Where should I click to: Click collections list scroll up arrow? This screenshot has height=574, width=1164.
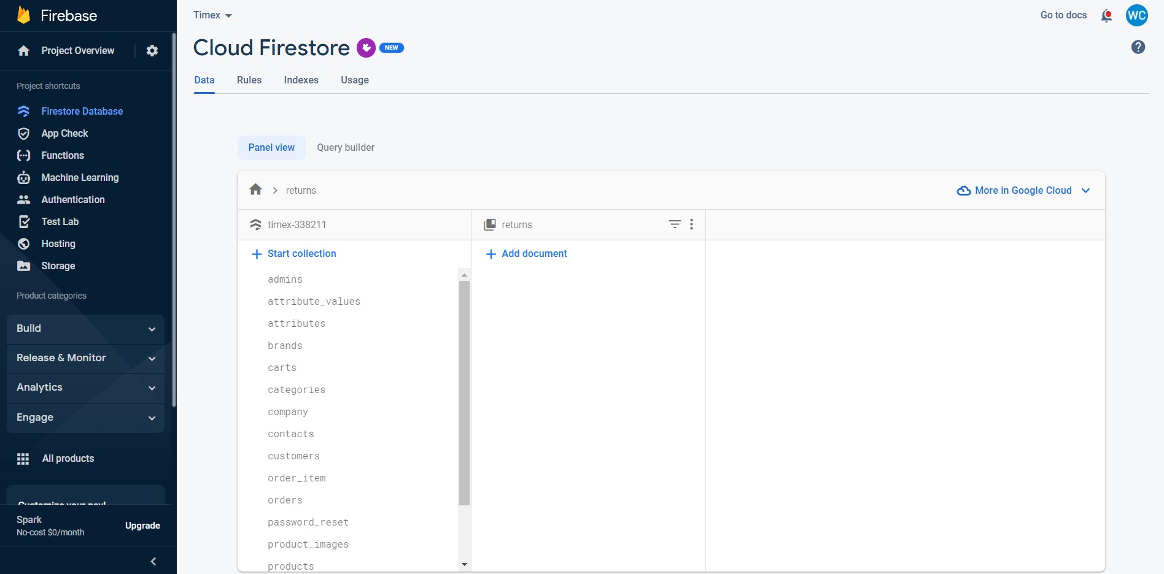click(464, 275)
